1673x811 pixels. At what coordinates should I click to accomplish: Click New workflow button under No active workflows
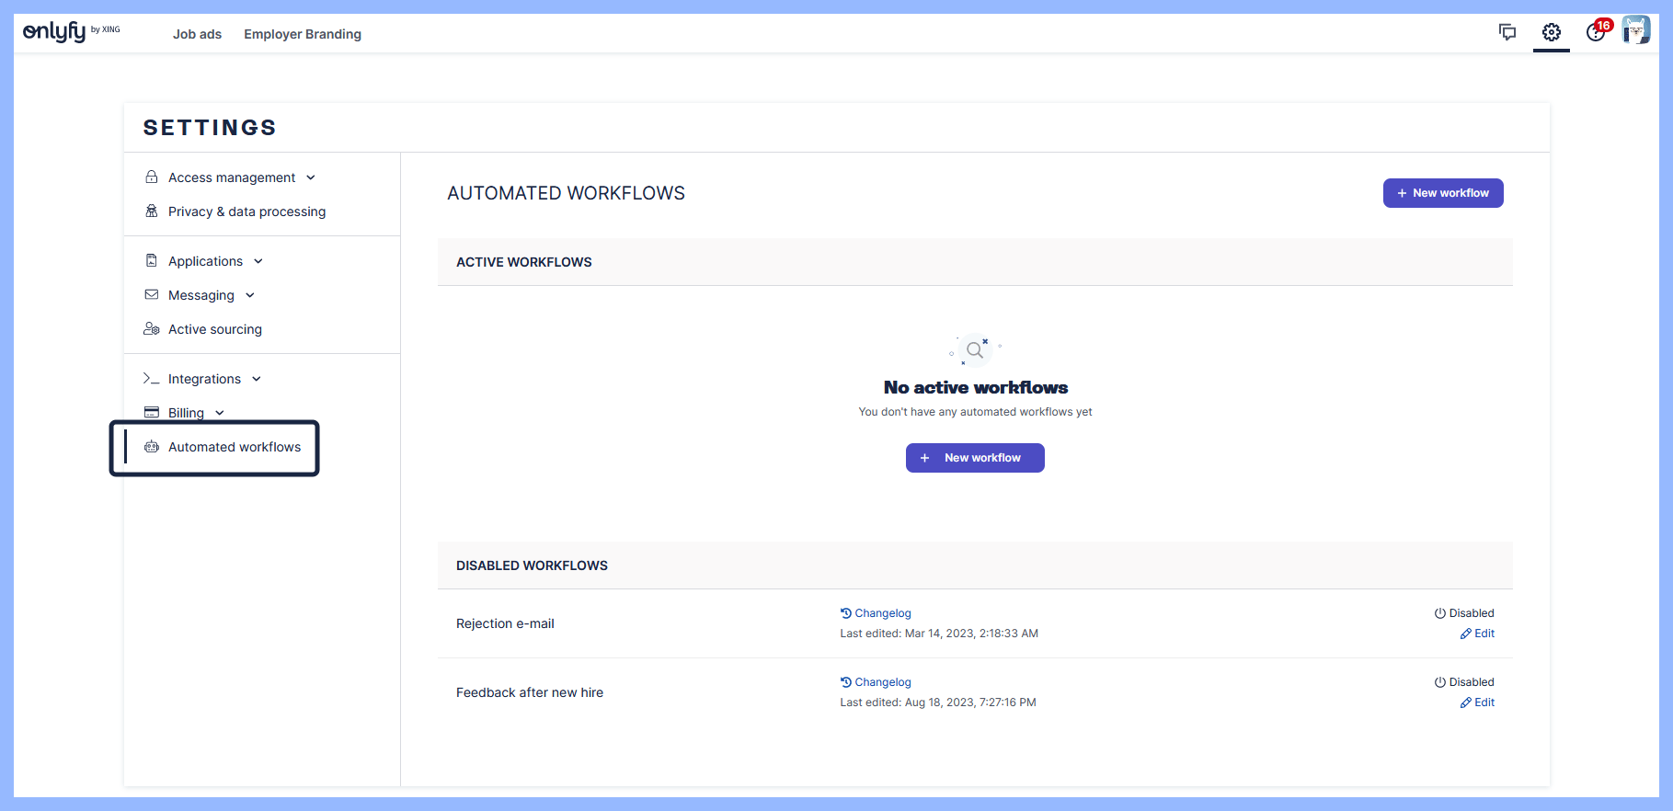tap(975, 458)
